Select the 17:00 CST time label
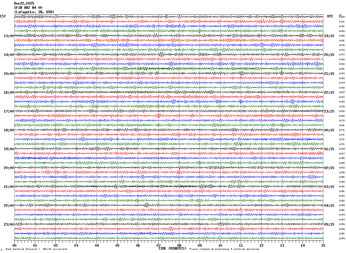The height and width of the screenshot is (253, 346). click(x=9, y=111)
